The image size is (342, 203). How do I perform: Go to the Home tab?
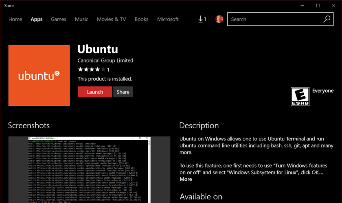coord(15,19)
